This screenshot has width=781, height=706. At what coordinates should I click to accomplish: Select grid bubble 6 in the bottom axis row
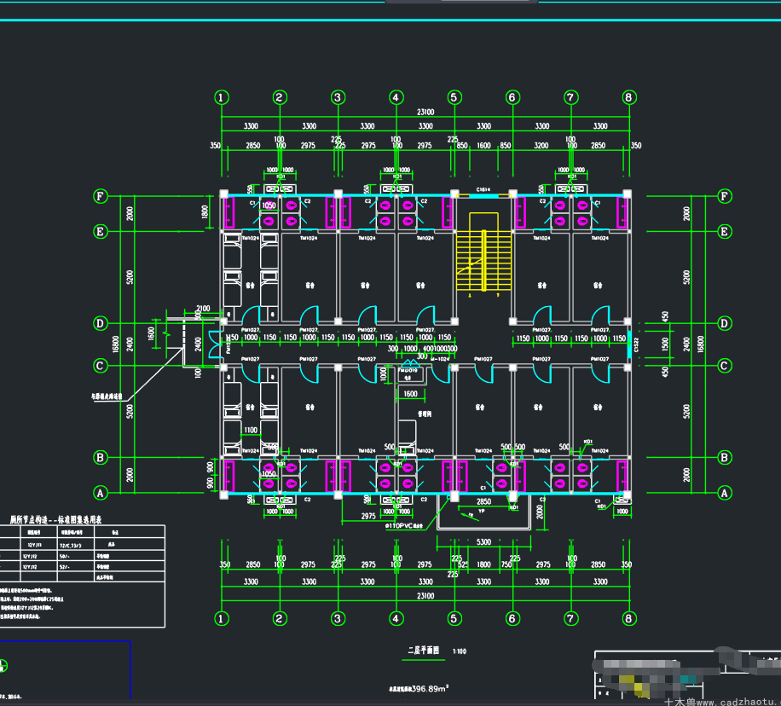[512, 618]
